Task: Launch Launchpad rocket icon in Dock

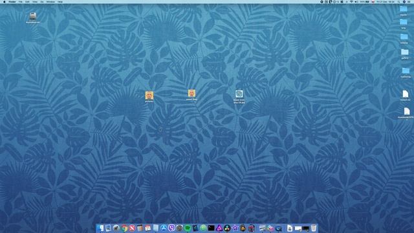Action: (116, 228)
